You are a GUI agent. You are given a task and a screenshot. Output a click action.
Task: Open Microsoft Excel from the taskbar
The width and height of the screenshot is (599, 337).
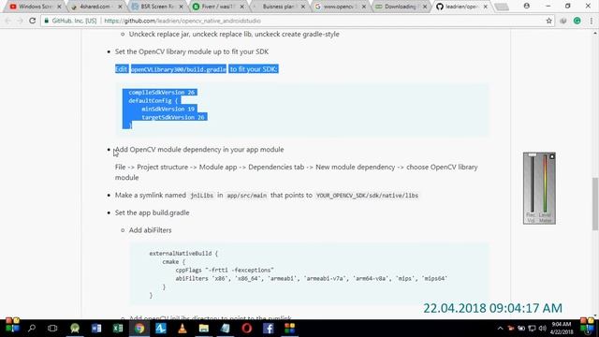point(118,329)
